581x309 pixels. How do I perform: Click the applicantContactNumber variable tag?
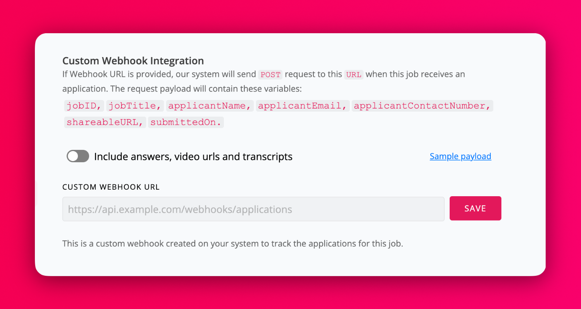point(422,105)
